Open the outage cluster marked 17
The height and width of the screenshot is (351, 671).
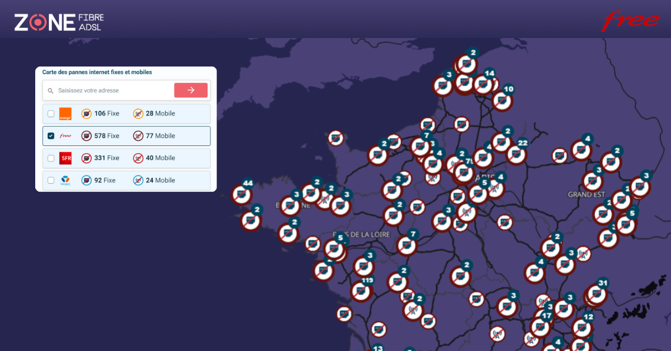pyautogui.click(x=541, y=326)
